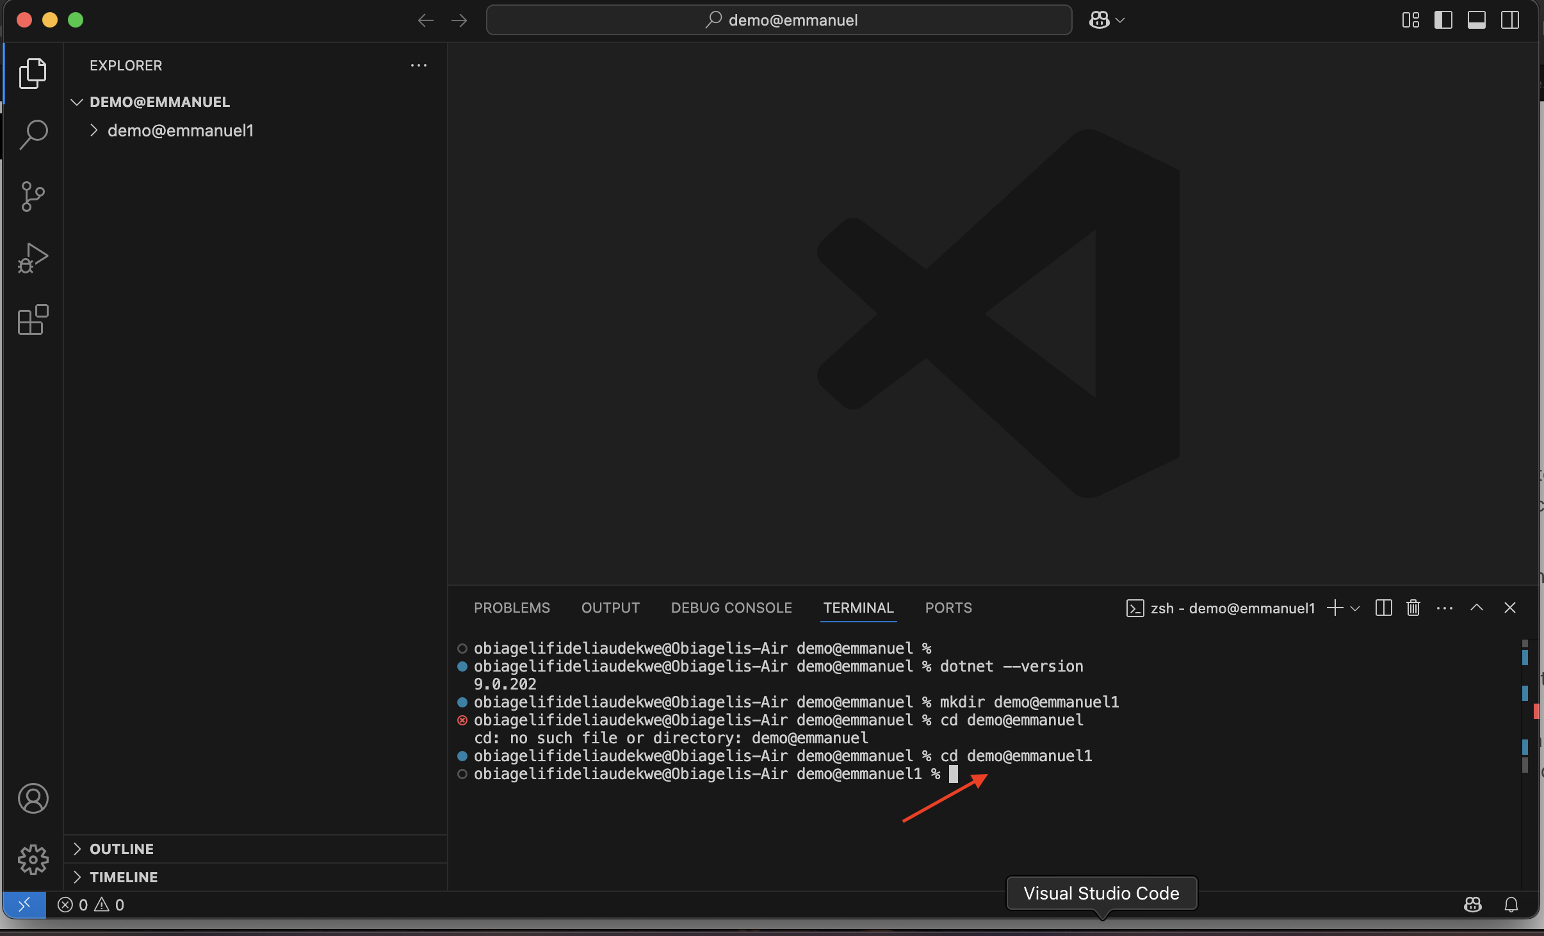Go forward with the right arrow

pyautogui.click(x=459, y=20)
